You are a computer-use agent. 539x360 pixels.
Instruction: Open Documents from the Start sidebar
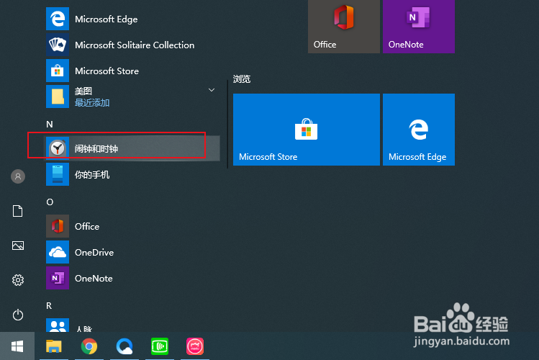pyautogui.click(x=18, y=211)
